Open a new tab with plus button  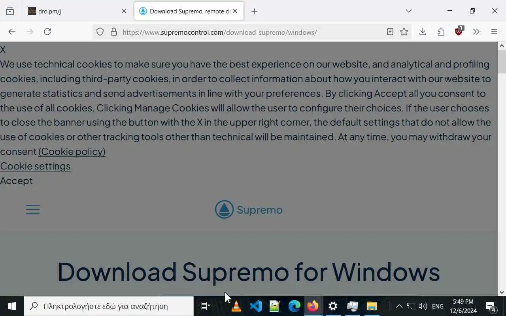click(x=254, y=11)
